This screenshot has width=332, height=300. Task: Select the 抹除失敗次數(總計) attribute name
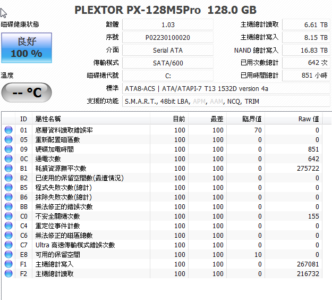64,197
